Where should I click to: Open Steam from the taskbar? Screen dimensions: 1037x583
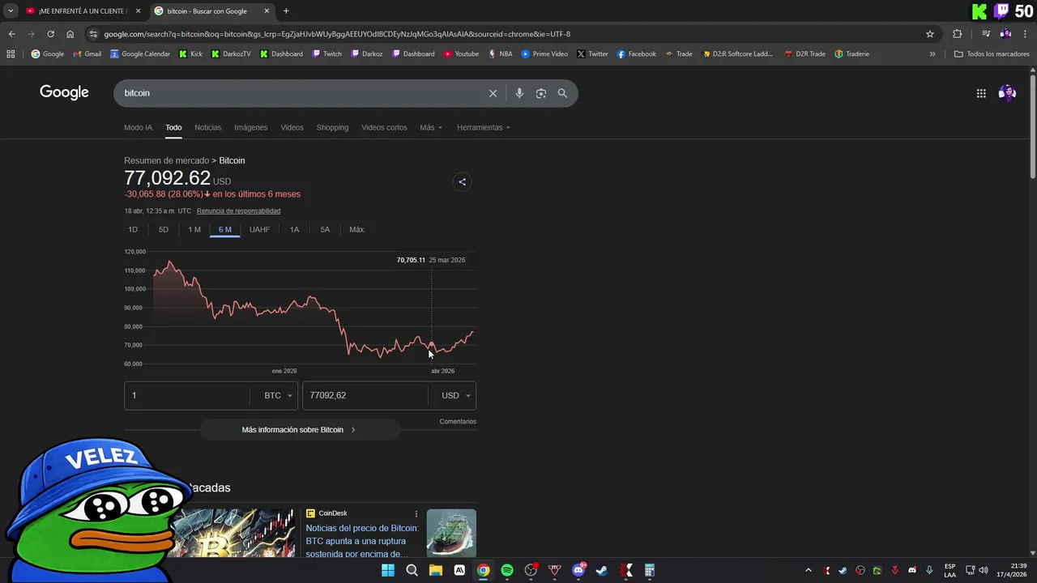[602, 570]
